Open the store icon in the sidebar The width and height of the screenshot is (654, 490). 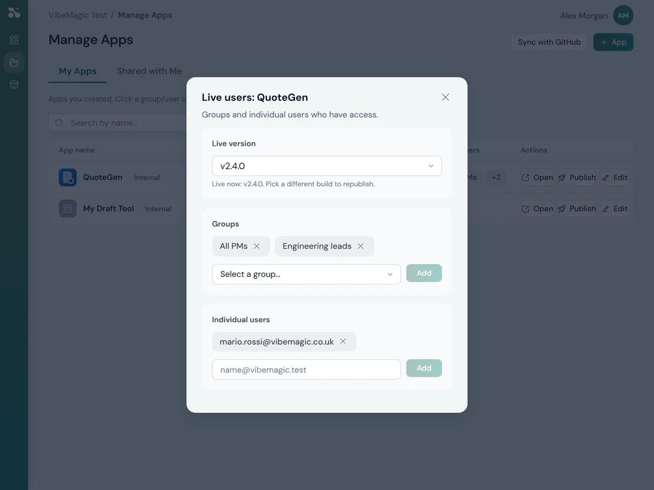point(14,84)
